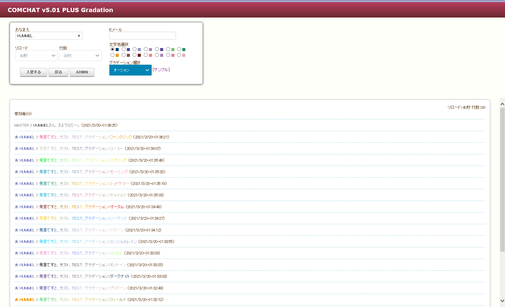Open the リロード 40秒 dropdown
This screenshot has height=307, width=505.
37,56
